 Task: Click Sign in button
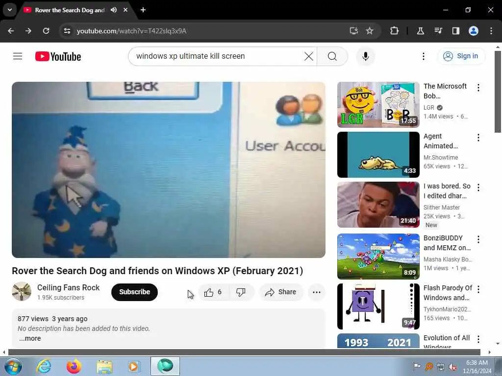pyautogui.click(x=461, y=56)
